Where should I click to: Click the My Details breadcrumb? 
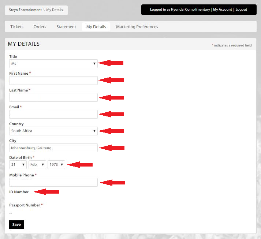(55, 10)
